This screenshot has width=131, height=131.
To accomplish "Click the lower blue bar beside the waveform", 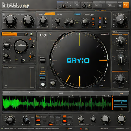I will [121, 107].
